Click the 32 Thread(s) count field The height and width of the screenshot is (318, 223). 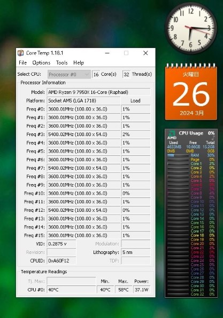(126, 74)
